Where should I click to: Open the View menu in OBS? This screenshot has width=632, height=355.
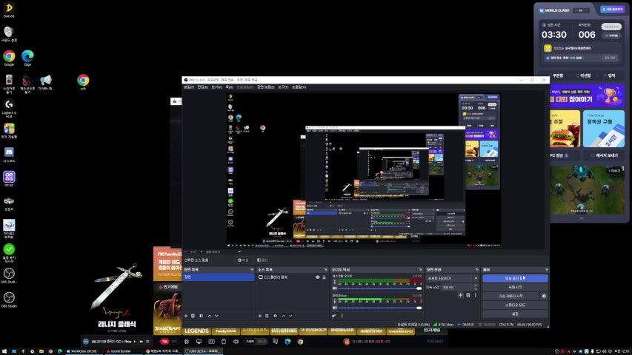(217, 87)
